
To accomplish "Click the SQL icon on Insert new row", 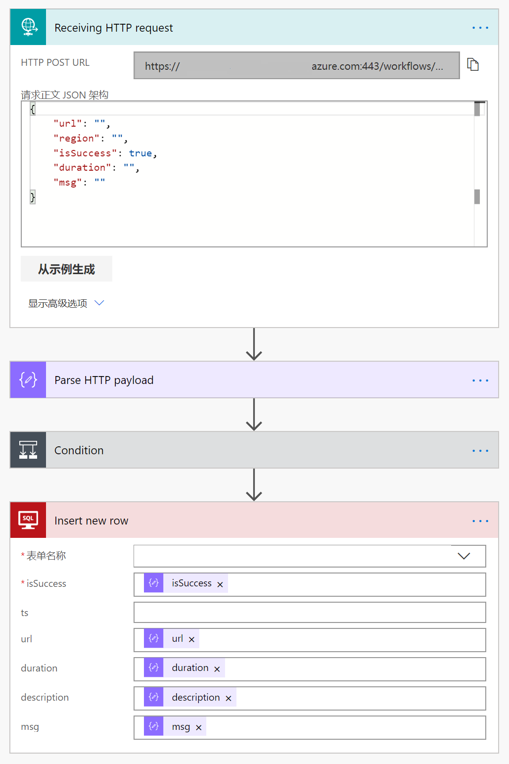I will [28, 520].
